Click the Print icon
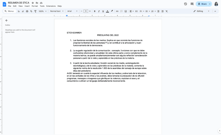The width and height of the screenshot is (221, 135). tap(27, 11)
